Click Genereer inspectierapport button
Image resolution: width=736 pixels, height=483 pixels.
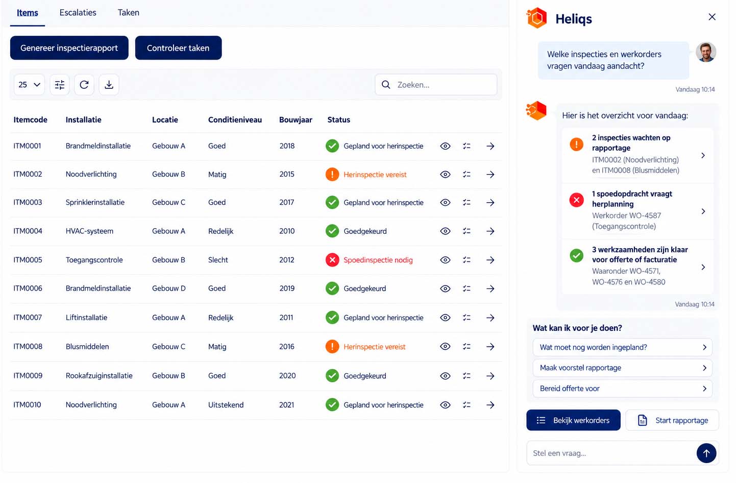(69, 48)
